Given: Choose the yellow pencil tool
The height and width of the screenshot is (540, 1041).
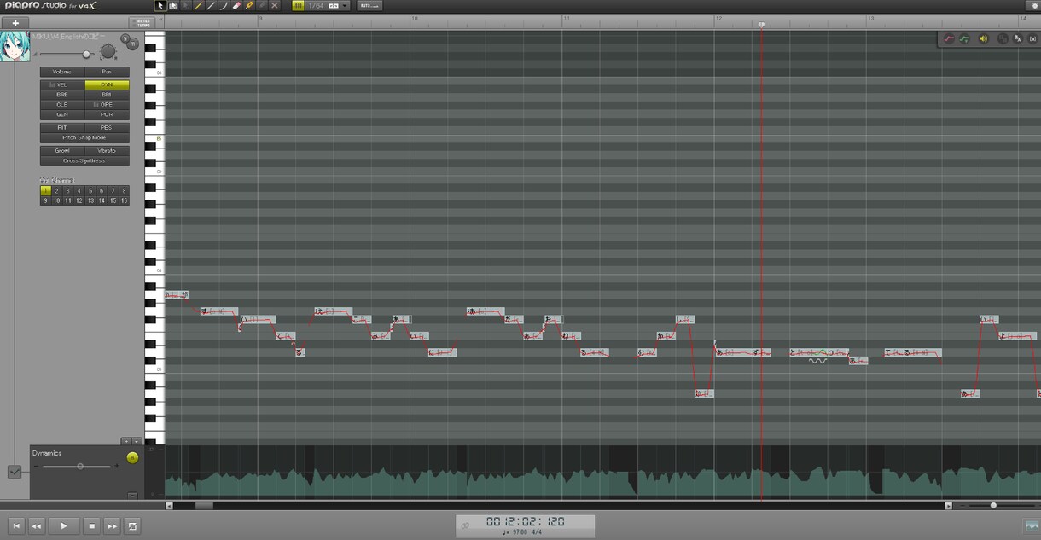Looking at the screenshot, I should tap(199, 5).
